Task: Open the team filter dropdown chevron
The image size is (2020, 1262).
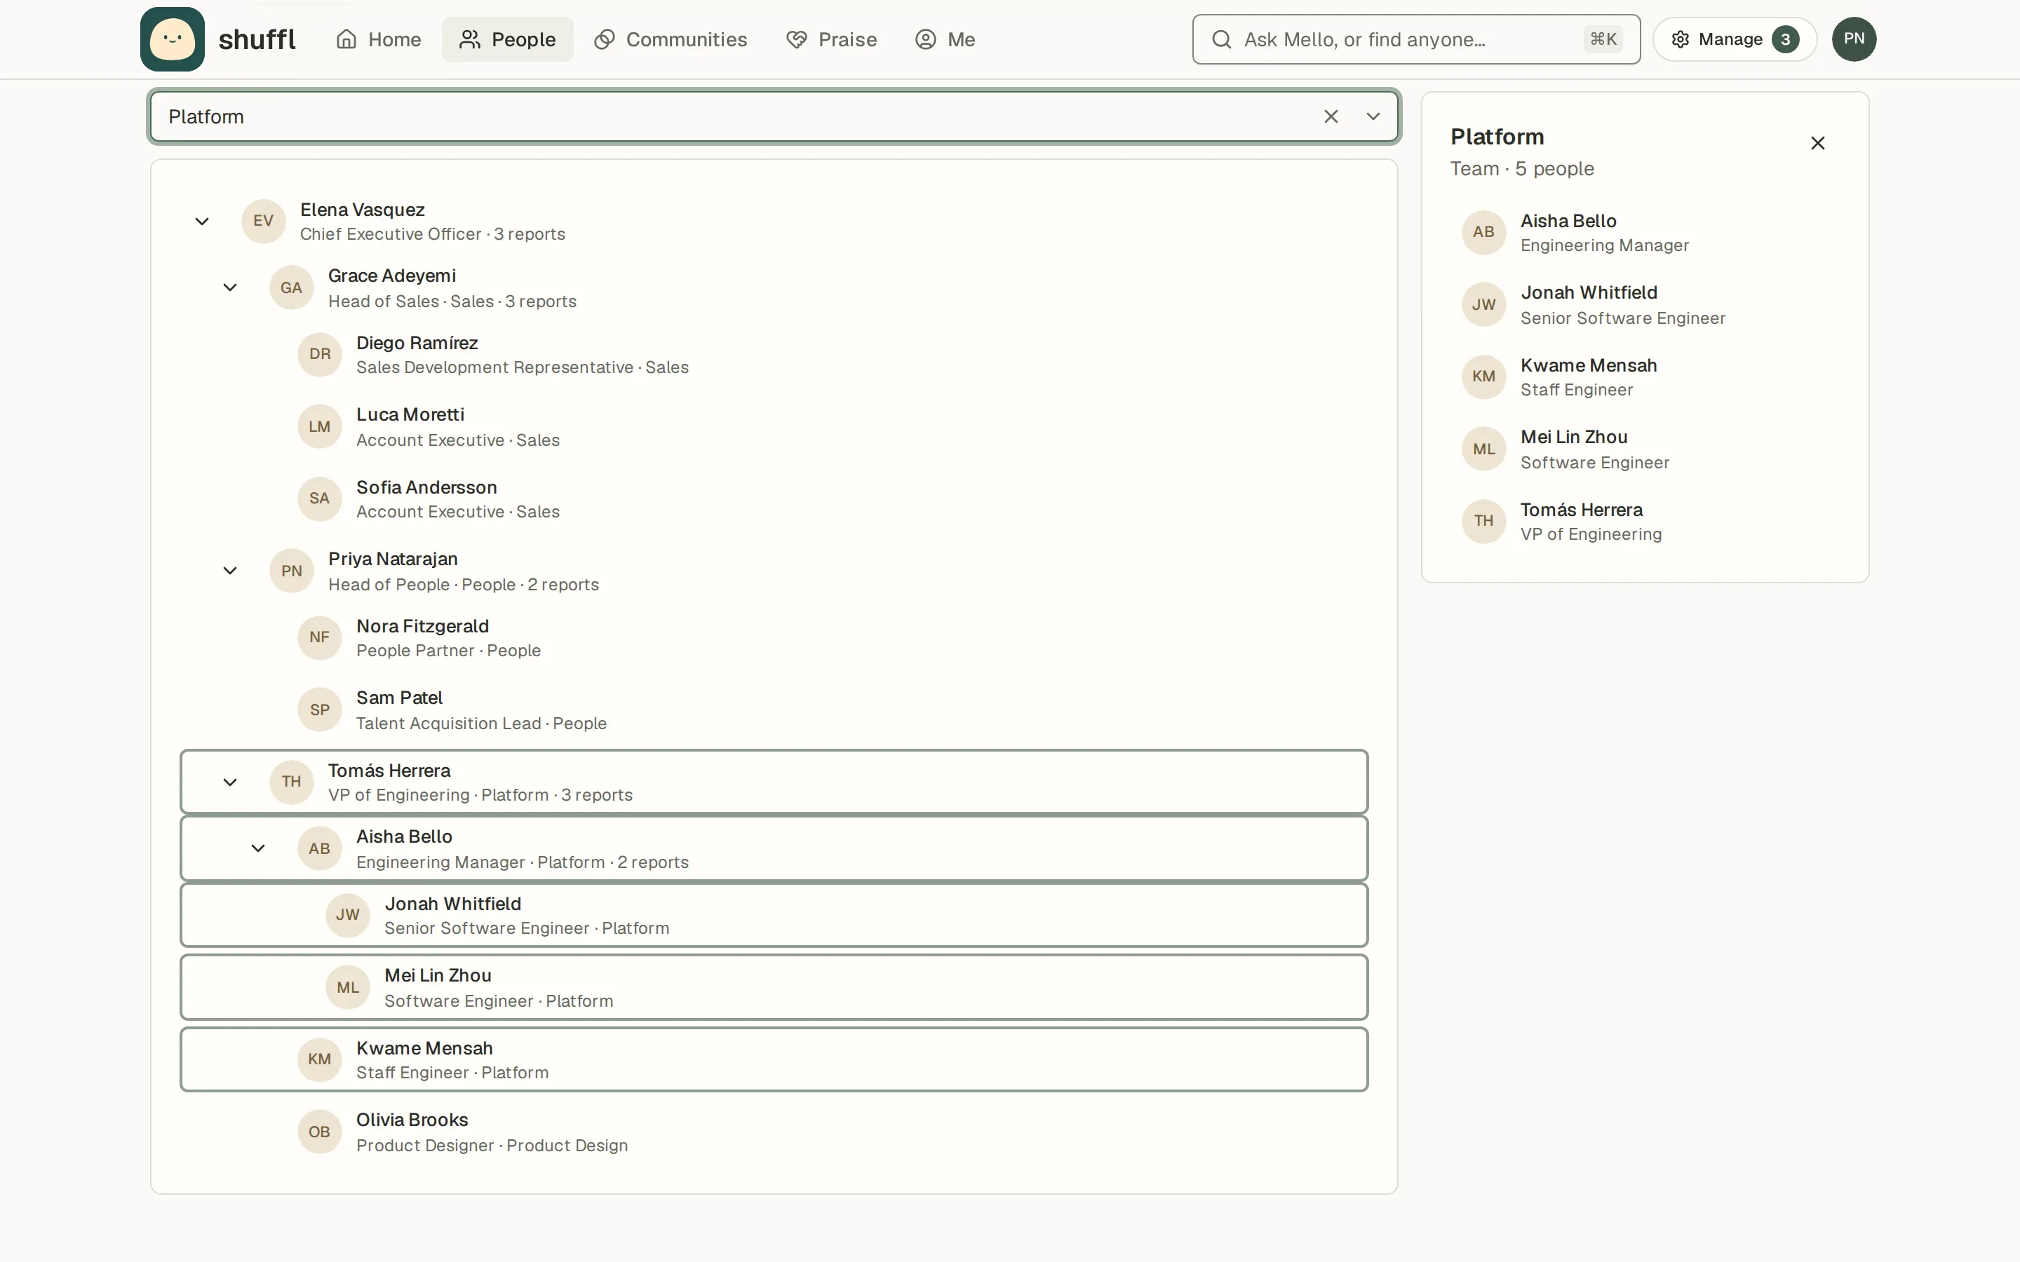Action: pyautogui.click(x=1373, y=117)
